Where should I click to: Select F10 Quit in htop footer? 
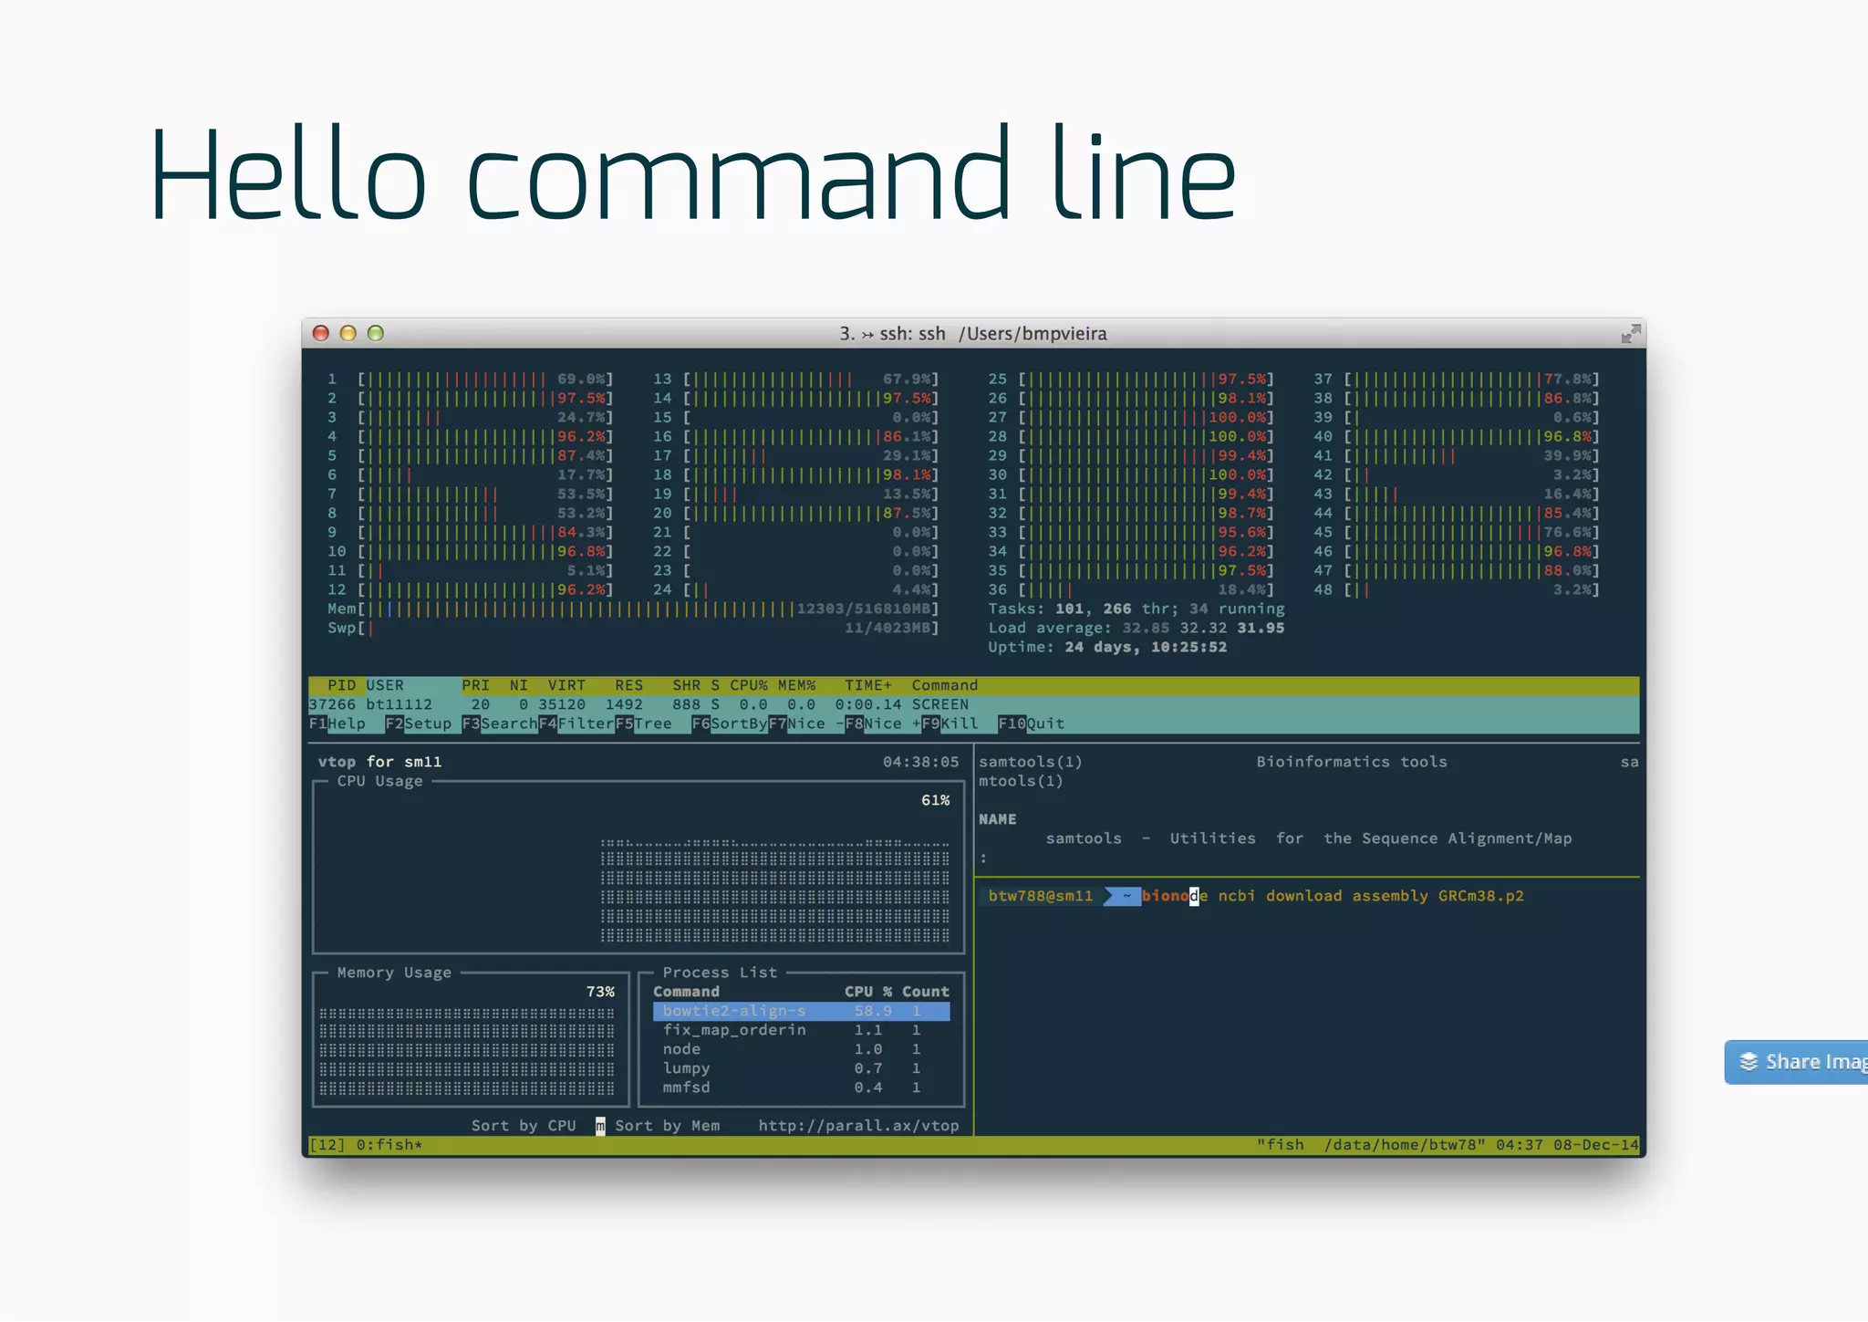(1032, 723)
